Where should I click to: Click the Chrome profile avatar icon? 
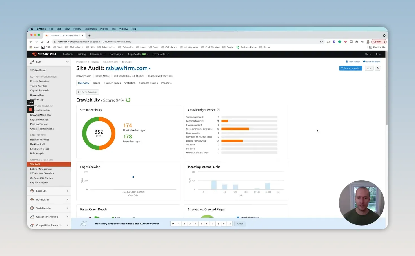[368, 42]
